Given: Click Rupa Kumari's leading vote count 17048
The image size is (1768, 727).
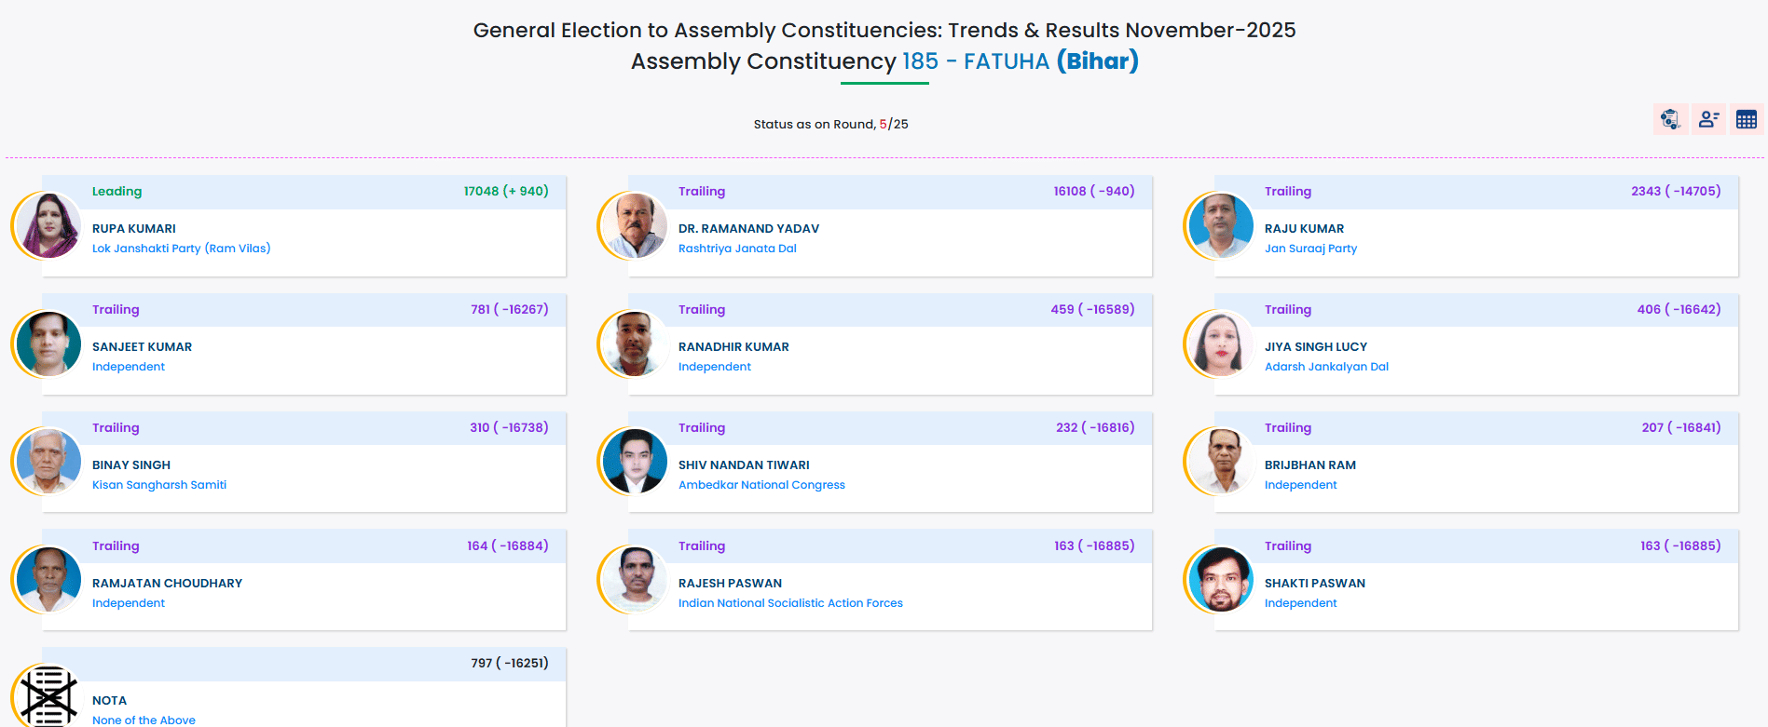Looking at the screenshot, I should pos(481,191).
